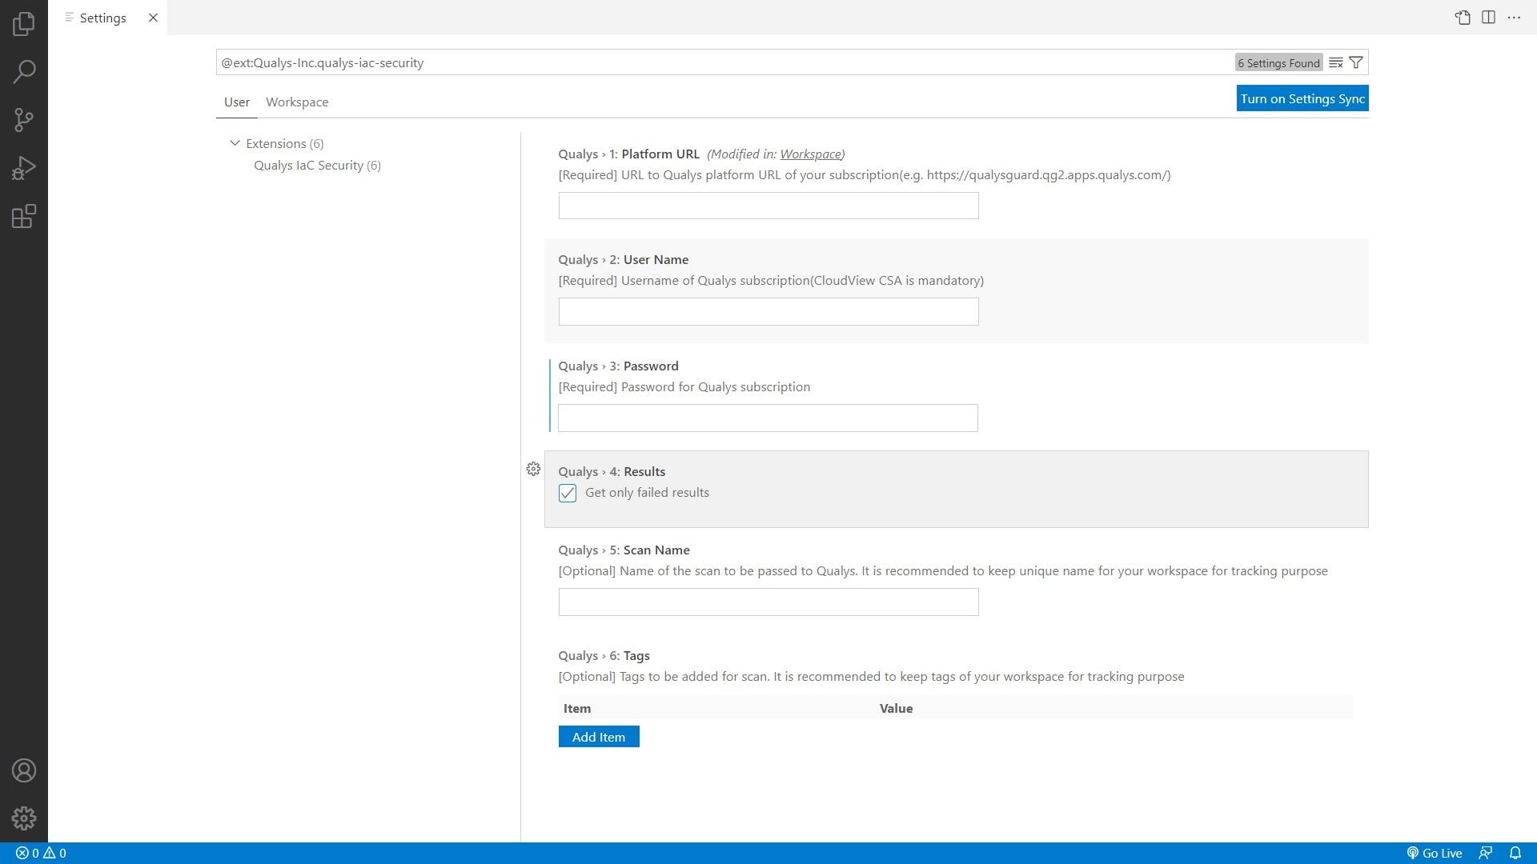Open Manage gear at bottom of activity bar

coord(24,818)
